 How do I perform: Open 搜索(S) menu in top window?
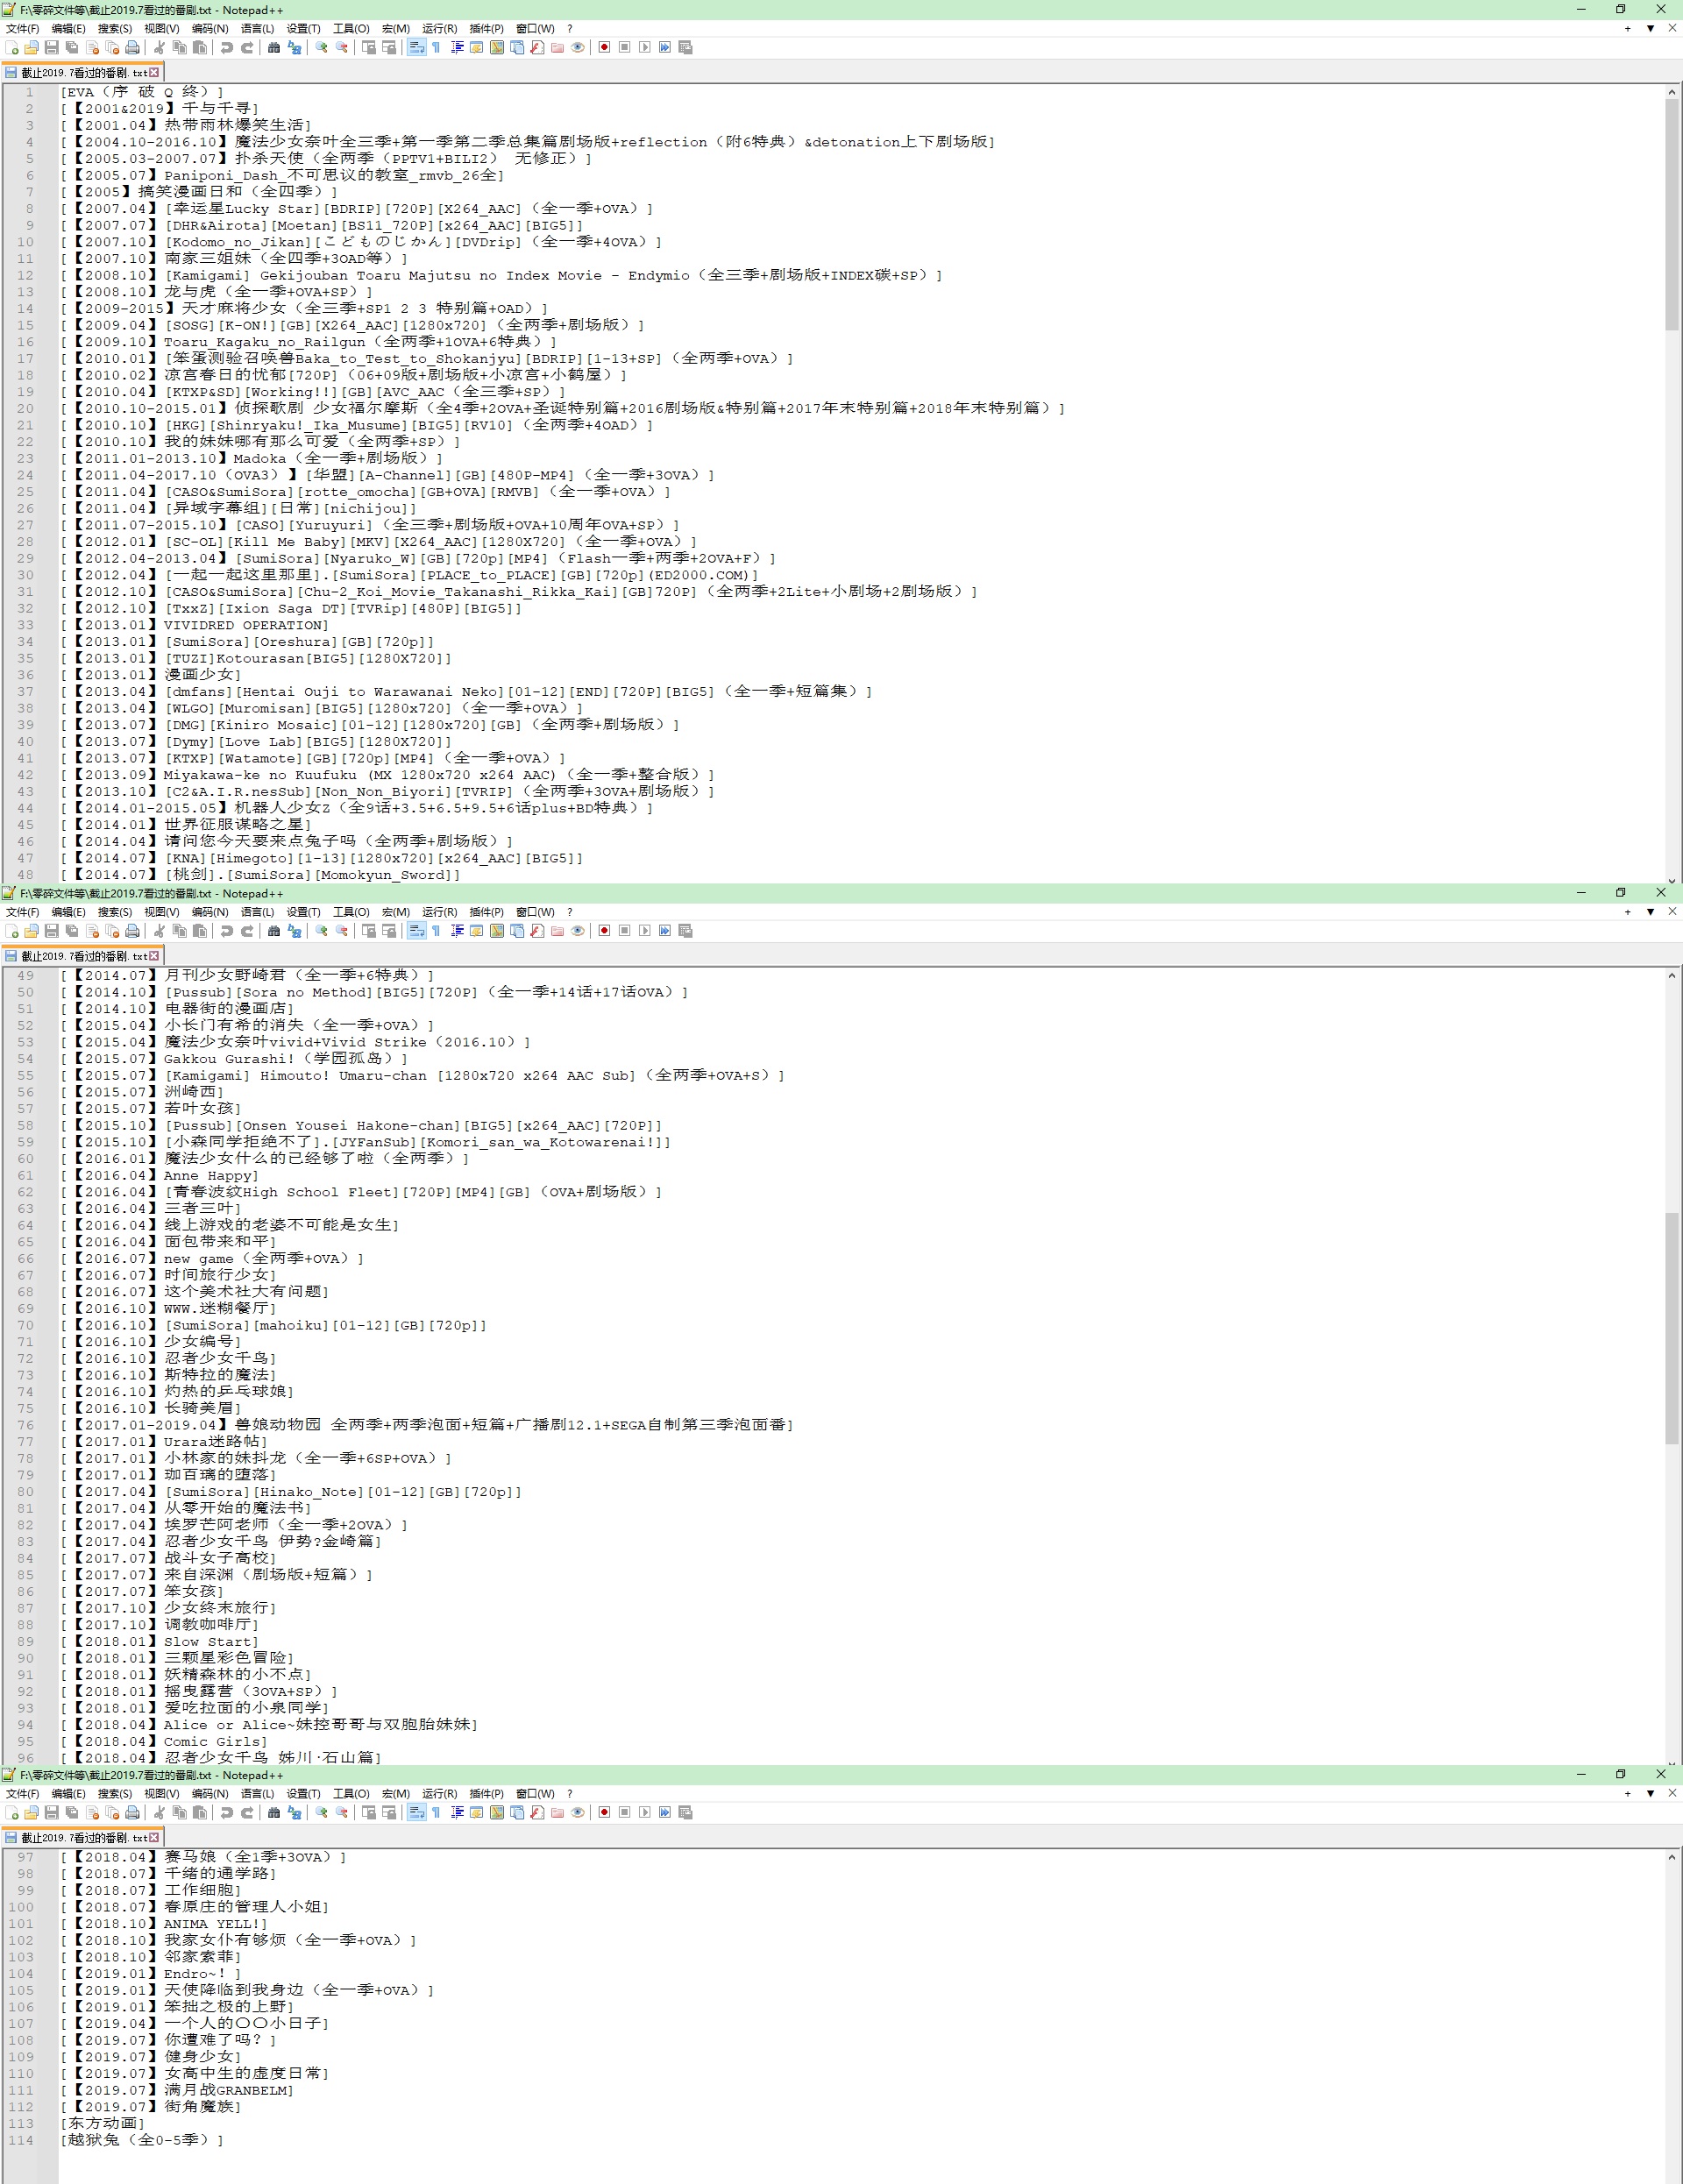(x=114, y=28)
